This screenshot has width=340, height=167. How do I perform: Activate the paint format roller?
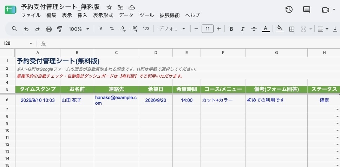pyautogui.click(x=60, y=29)
